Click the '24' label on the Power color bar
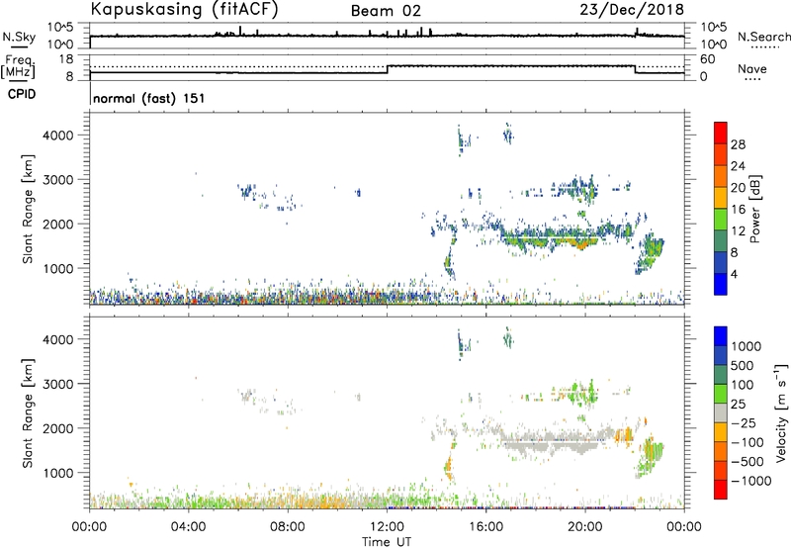 point(738,166)
